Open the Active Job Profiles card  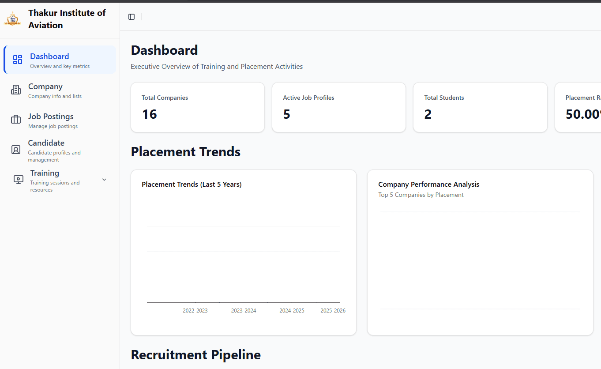(x=339, y=107)
